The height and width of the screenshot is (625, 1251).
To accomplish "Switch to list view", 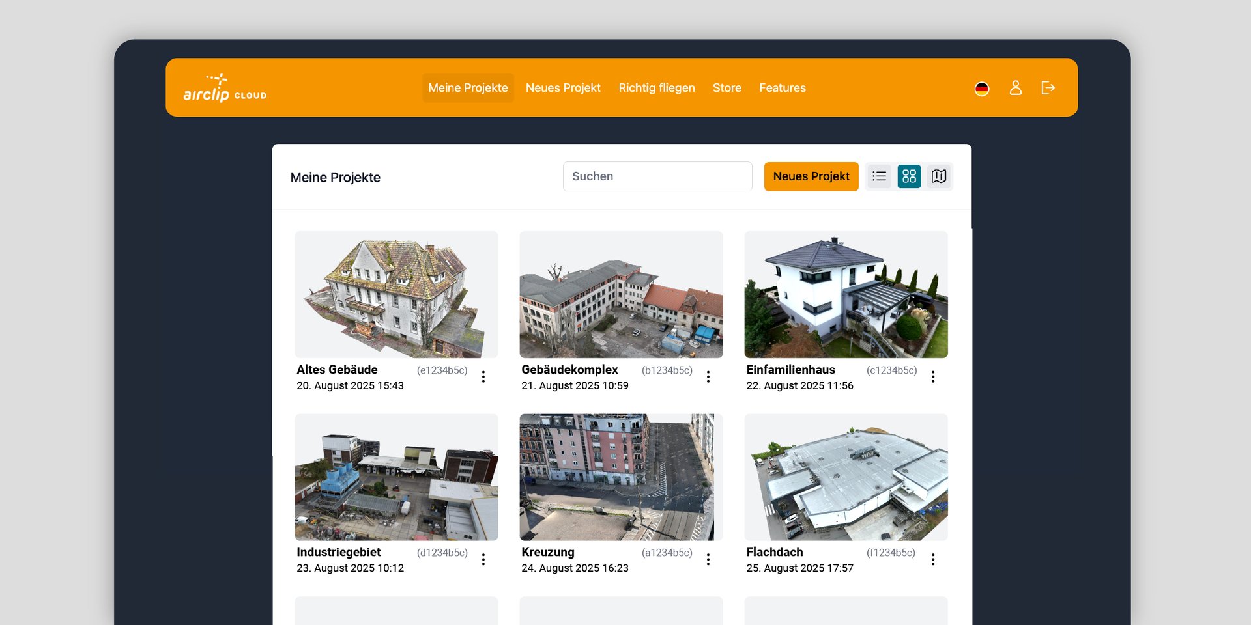I will pyautogui.click(x=880, y=176).
